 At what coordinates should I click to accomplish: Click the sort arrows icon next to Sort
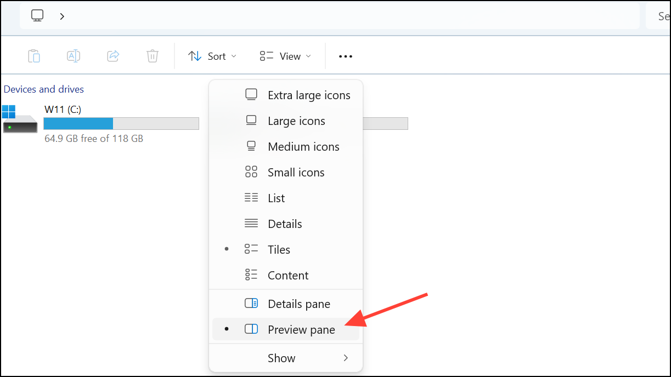(195, 55)
